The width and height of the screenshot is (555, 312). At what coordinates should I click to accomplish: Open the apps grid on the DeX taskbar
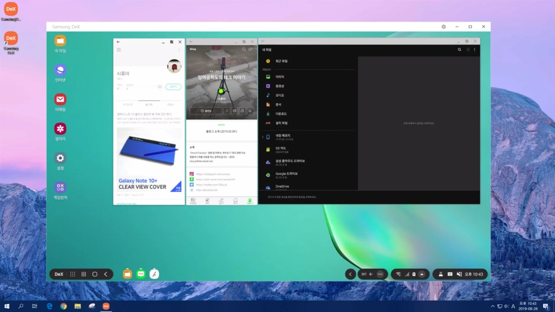(x=72, y=274)
